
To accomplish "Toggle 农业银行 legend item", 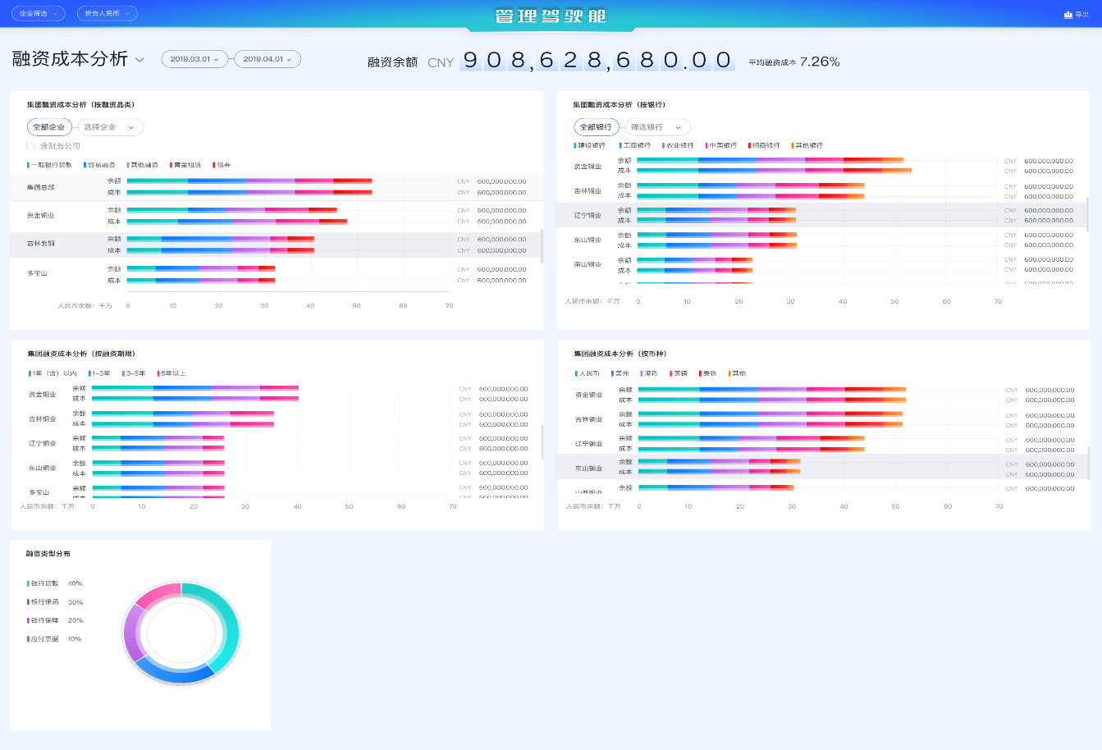I will [x=678, y=145].
